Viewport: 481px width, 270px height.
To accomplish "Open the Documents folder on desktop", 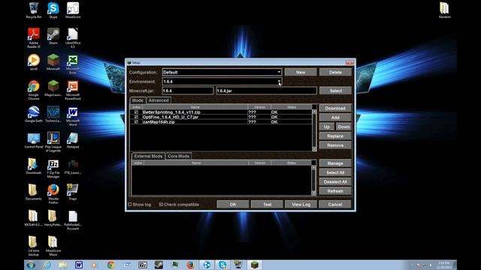I will [33, 192].
